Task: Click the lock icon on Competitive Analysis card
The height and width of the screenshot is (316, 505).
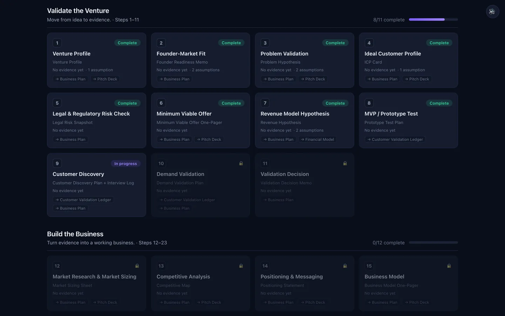Action: point(241,266)
